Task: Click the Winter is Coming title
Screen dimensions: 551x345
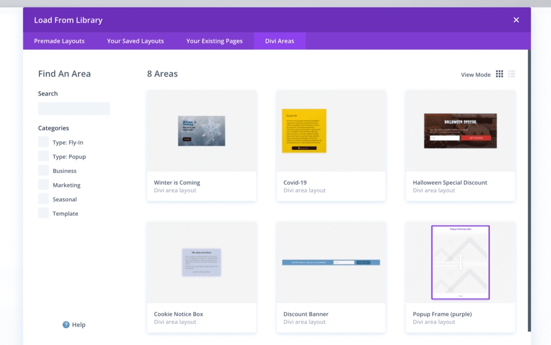Action: tap(177, 182)
